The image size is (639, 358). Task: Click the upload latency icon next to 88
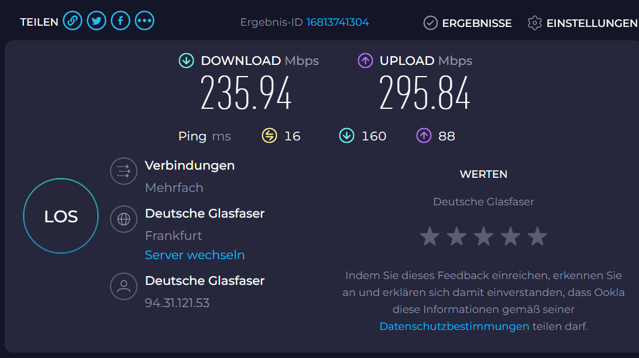point(424,136)
